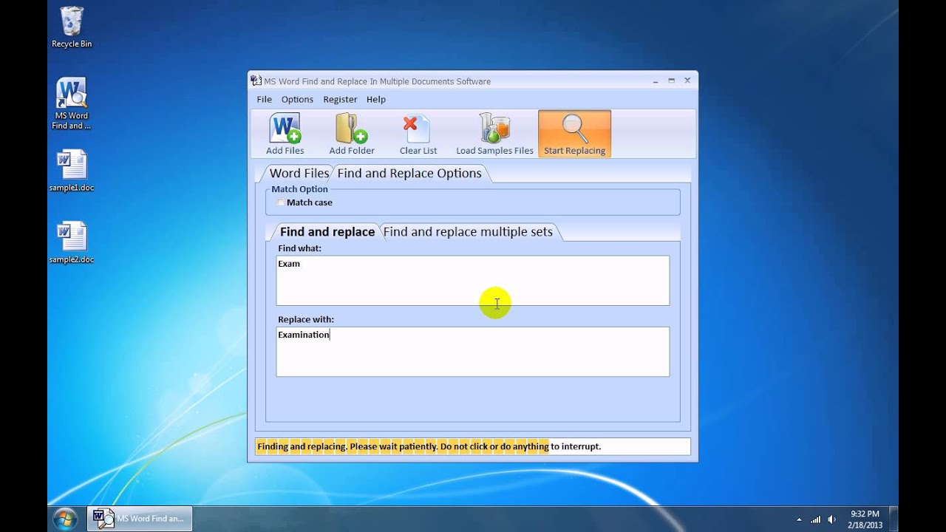946x532 pixels.
Task: Select the sample1.doc desktop file
Action: (72, 171)
